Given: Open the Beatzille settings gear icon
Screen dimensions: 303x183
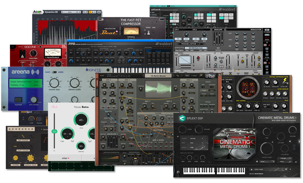Looking at the screenshot, I should click(x=220, y=75).
